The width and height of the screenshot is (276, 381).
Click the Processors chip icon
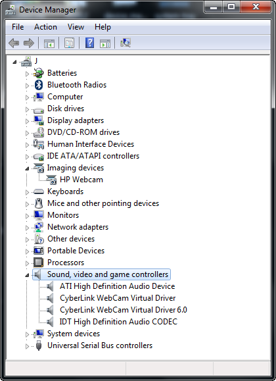(x=38, y=263)
